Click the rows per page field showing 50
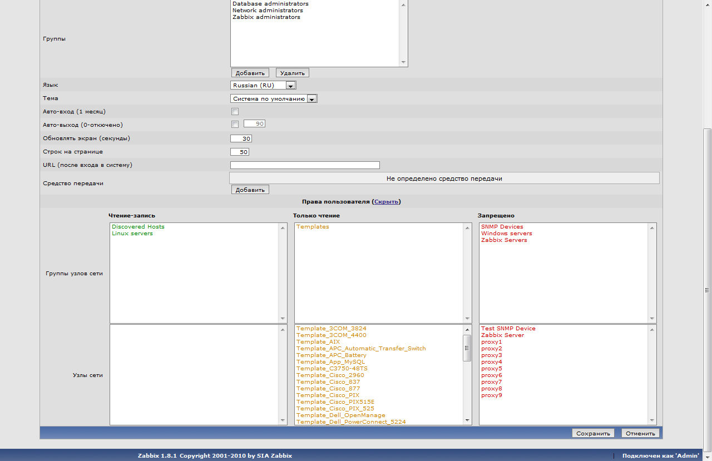The height and width of the screenshot is (461, 712). (x=240, y=152)
